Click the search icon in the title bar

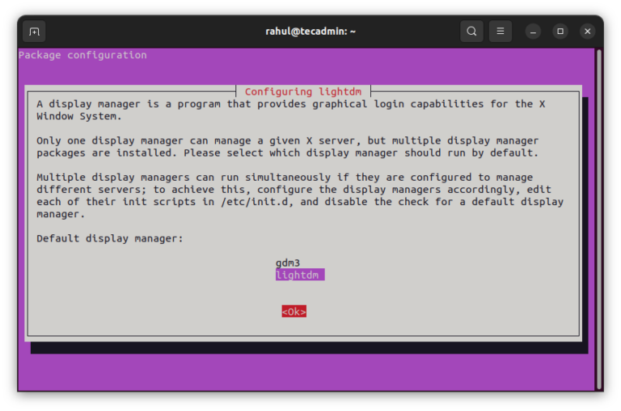coord(471,31)
